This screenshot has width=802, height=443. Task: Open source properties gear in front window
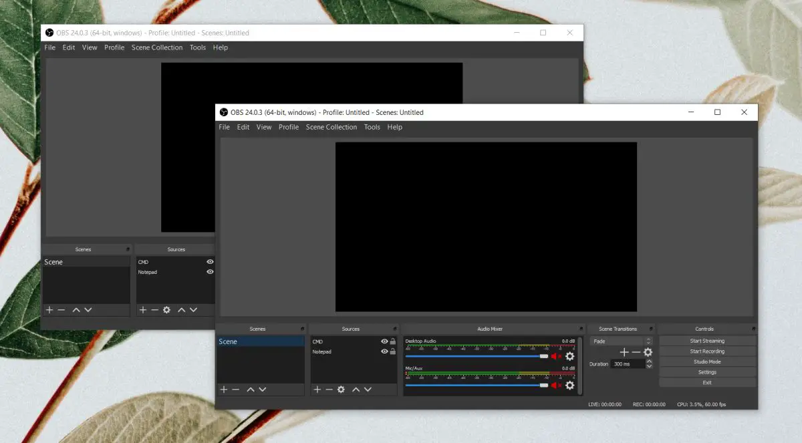point(341,390)
